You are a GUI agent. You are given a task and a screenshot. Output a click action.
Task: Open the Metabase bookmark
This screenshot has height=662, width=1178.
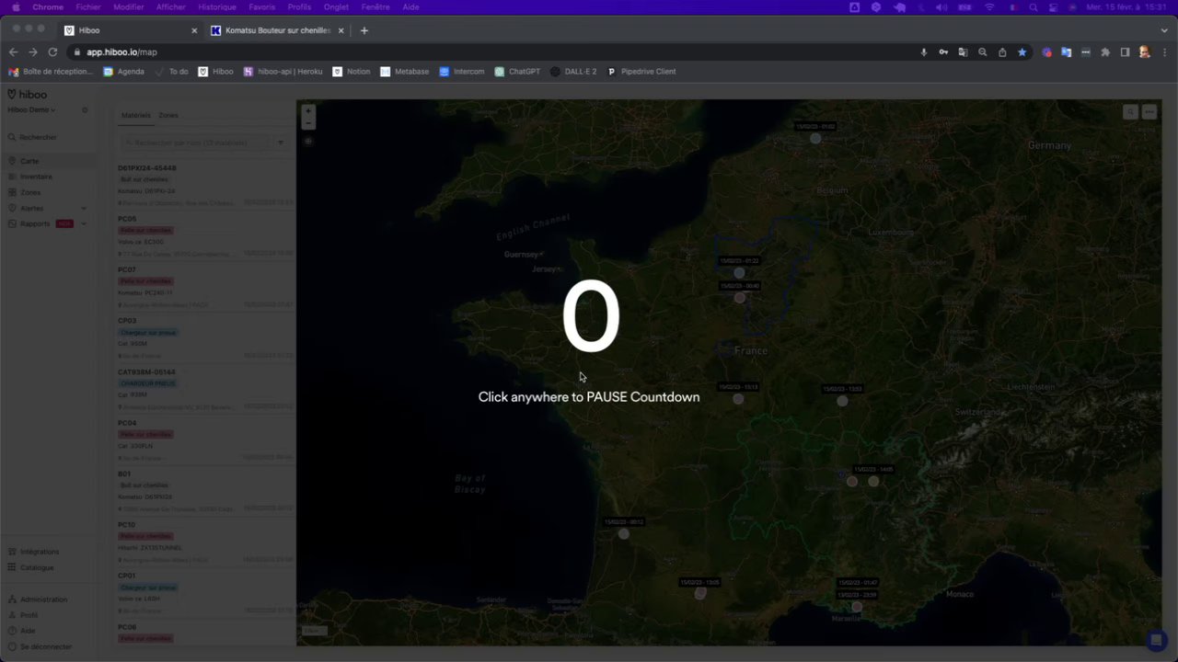tap(405, 72)
